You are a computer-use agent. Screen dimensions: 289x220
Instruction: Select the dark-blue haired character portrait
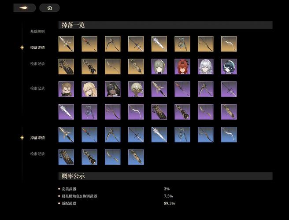229,66
